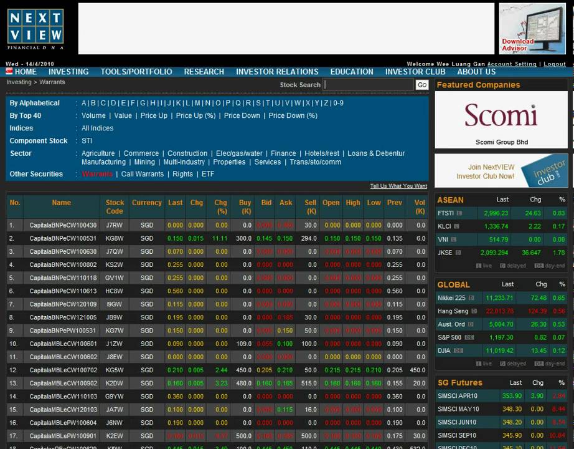Open warrant CapitalaBNPeCW100531
Screen dimensions: 574x449
point(63,238)
